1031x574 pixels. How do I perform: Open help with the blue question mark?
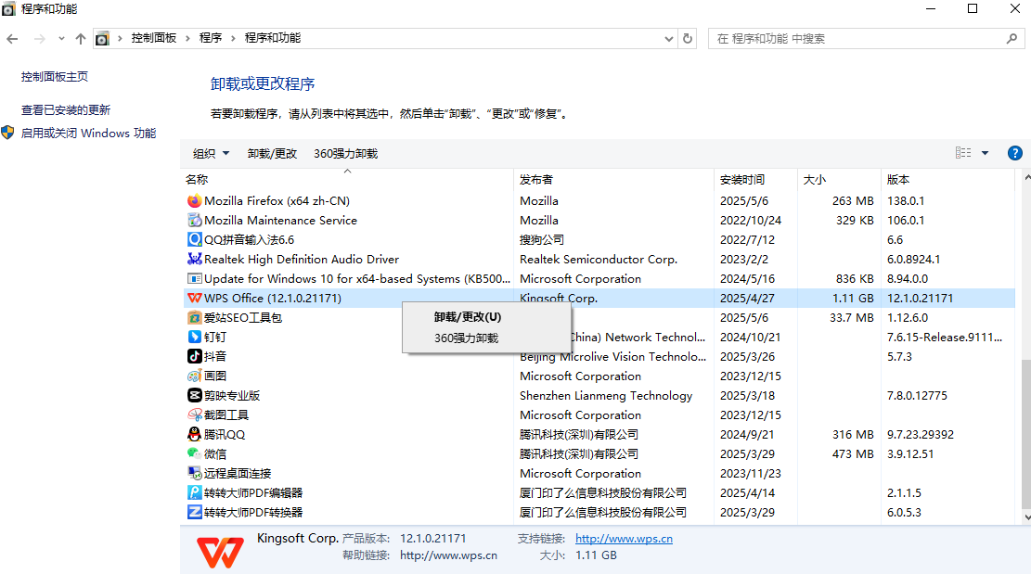coord(1014,153)
